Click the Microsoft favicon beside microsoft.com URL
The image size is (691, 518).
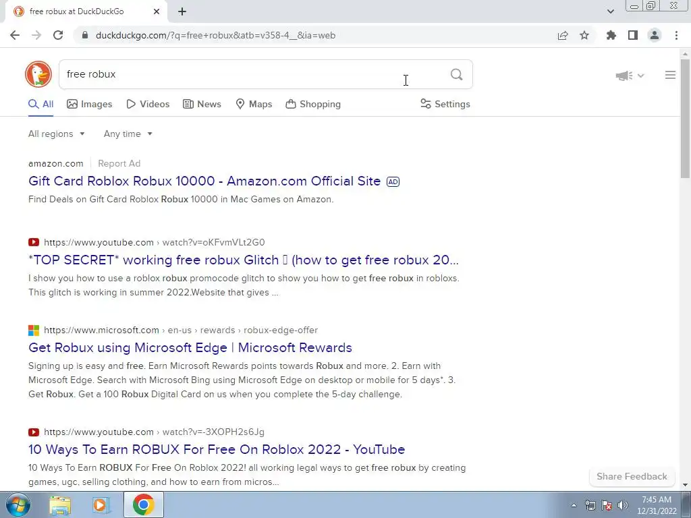pyautogui.click(x=34, y=330)
